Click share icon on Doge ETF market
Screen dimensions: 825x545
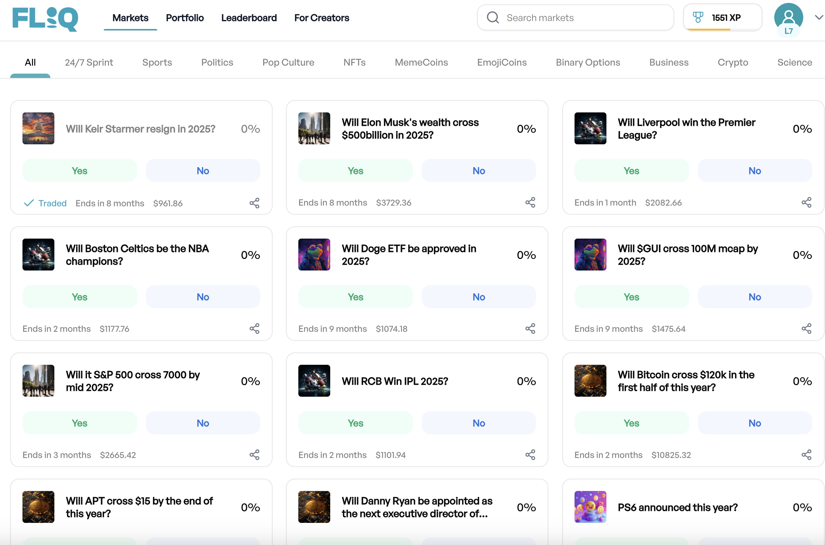530,329
